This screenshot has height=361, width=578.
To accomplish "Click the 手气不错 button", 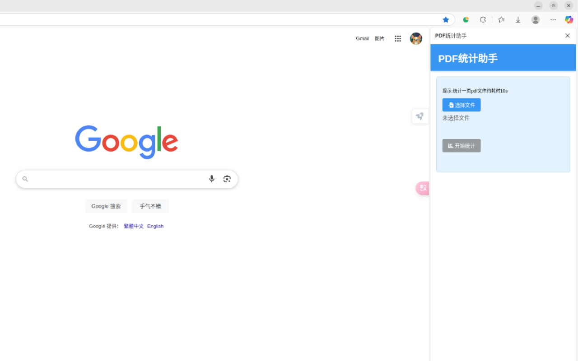I will coord(150,206).
